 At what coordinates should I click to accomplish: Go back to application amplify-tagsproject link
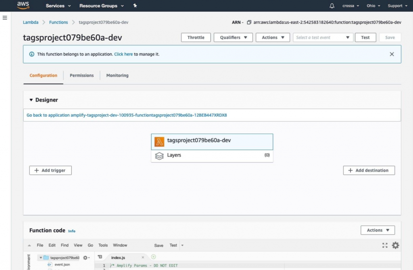127,115
